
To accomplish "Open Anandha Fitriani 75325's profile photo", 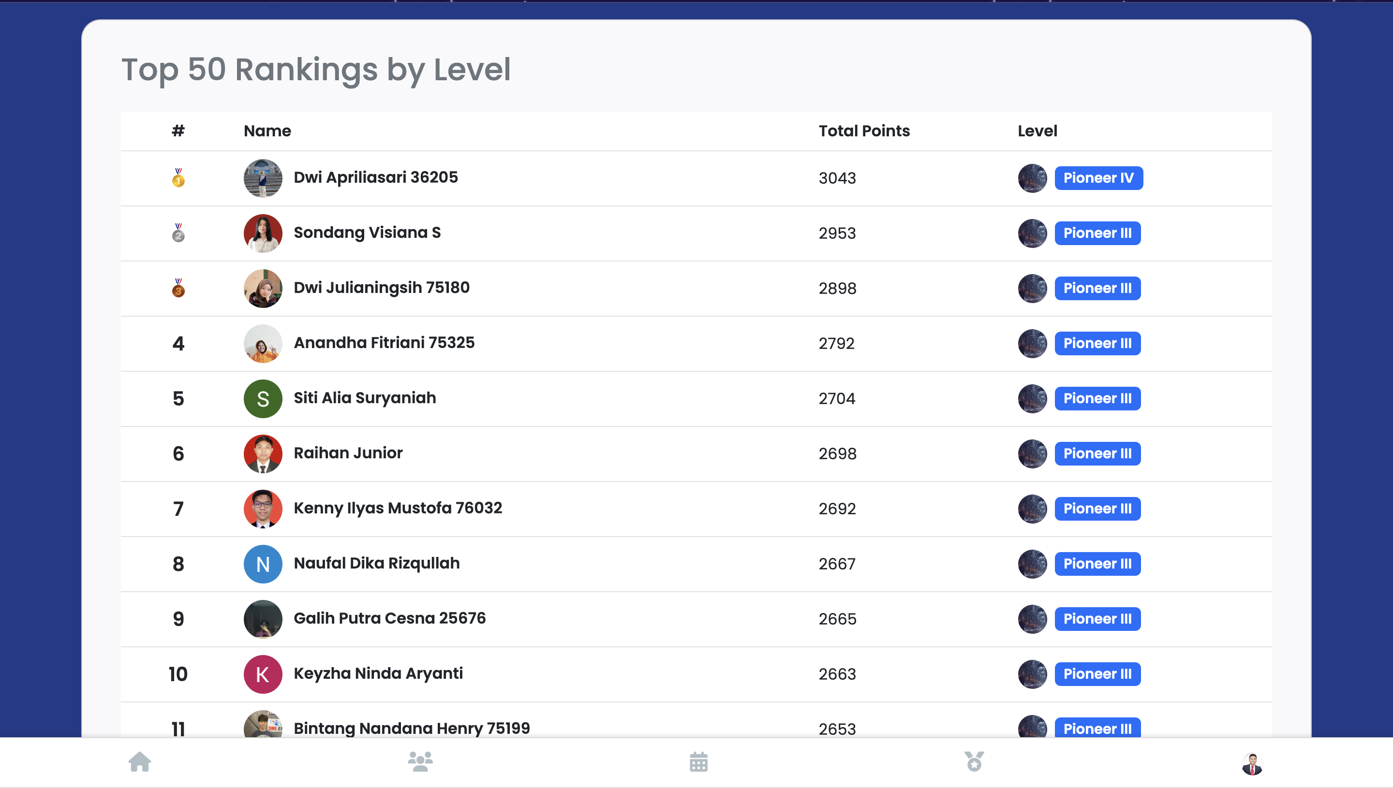I will [263, 344].
